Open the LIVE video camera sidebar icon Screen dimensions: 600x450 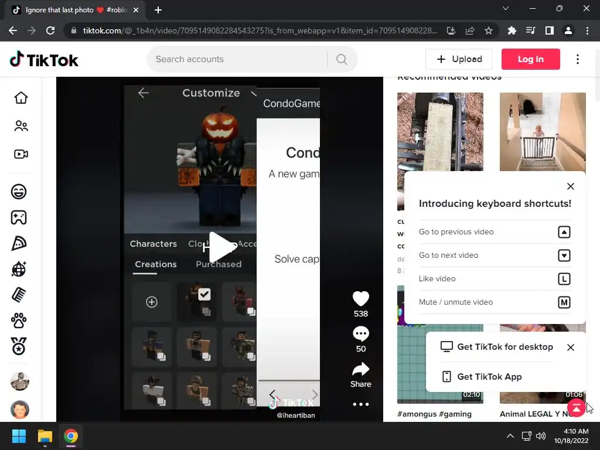tap(21, 154)
